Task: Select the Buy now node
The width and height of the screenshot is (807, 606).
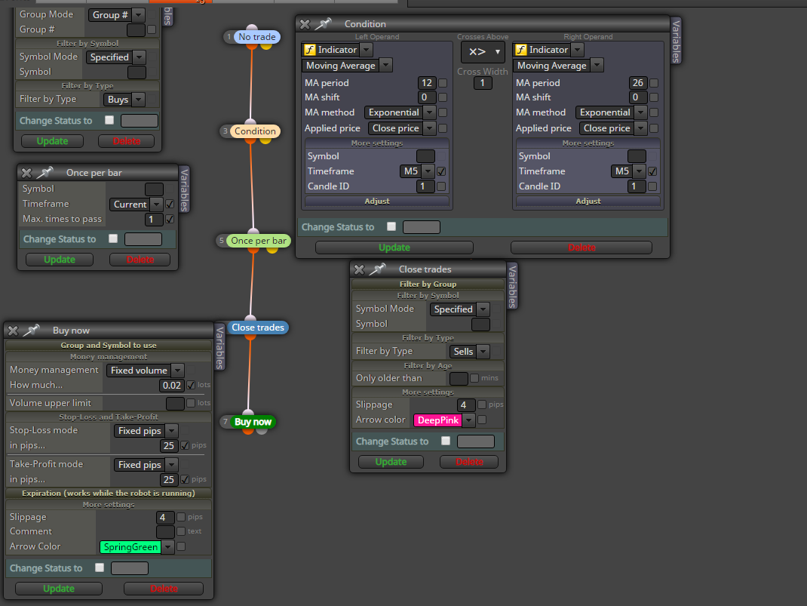Action: click(253, 422)
